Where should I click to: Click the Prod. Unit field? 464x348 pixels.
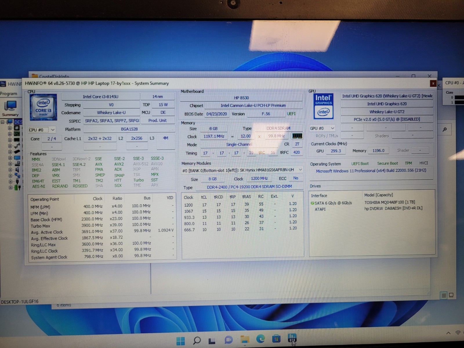pyautogui.click(x=157, y=121)
